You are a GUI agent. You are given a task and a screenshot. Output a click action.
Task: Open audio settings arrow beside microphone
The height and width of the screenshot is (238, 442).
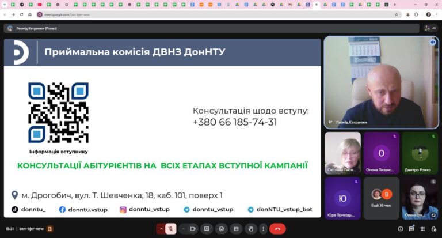click(x=161, y=229)
